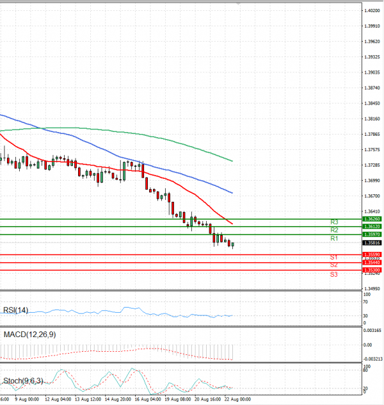Click the 1.36700 price axis value

[372, 196]
